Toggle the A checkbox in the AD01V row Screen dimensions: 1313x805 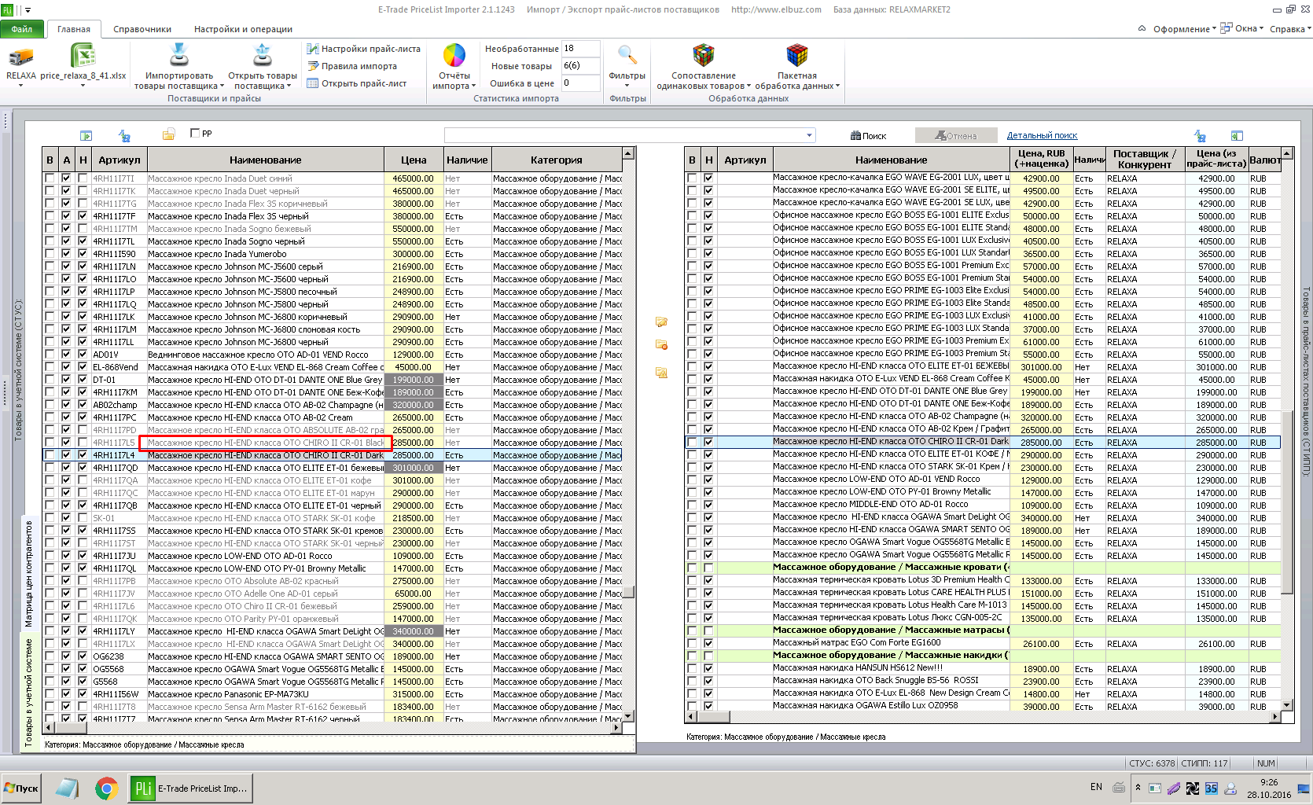66,355
